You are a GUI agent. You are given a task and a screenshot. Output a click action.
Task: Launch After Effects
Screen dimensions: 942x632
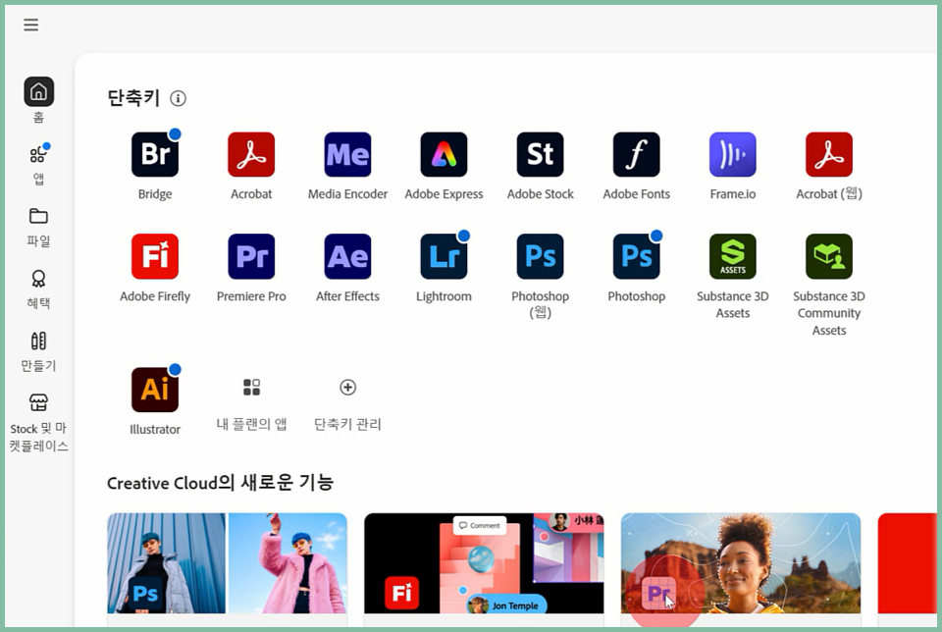[x=347, y=256]
